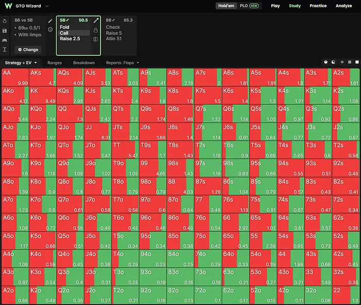Click the A2o hand cell

(15, 295)
